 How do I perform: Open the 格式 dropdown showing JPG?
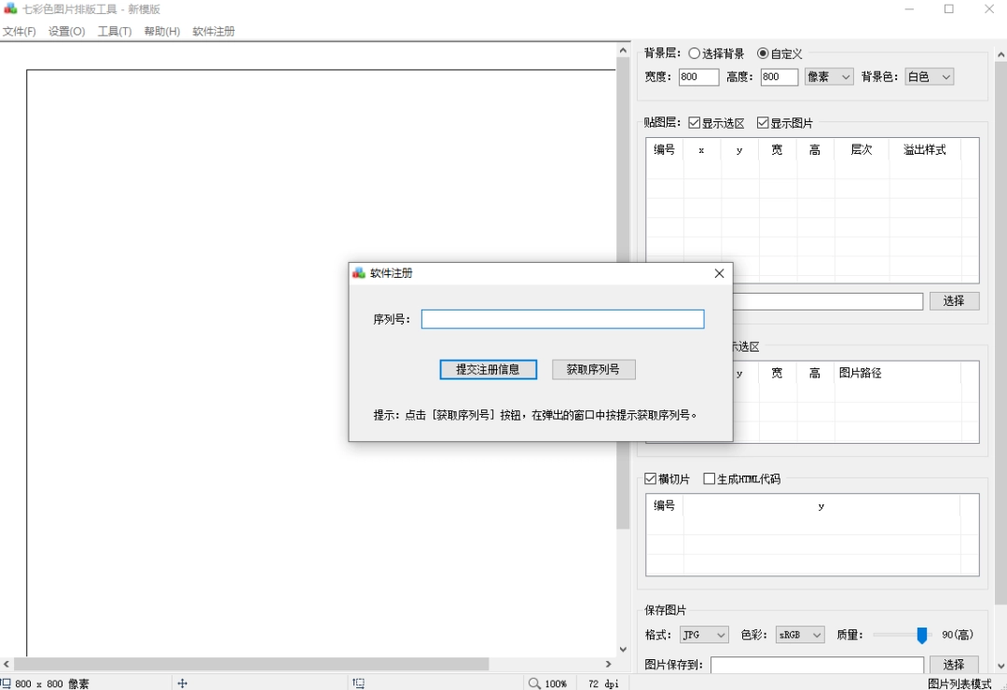click(703, 634)
